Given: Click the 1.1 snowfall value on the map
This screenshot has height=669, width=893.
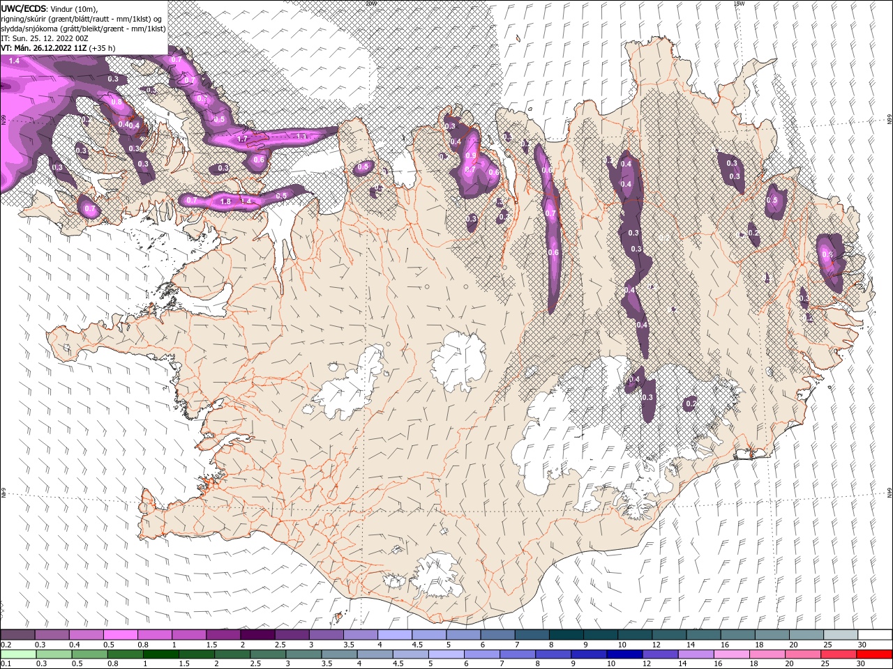Looking at the screenshot, I should click(301, 137).
